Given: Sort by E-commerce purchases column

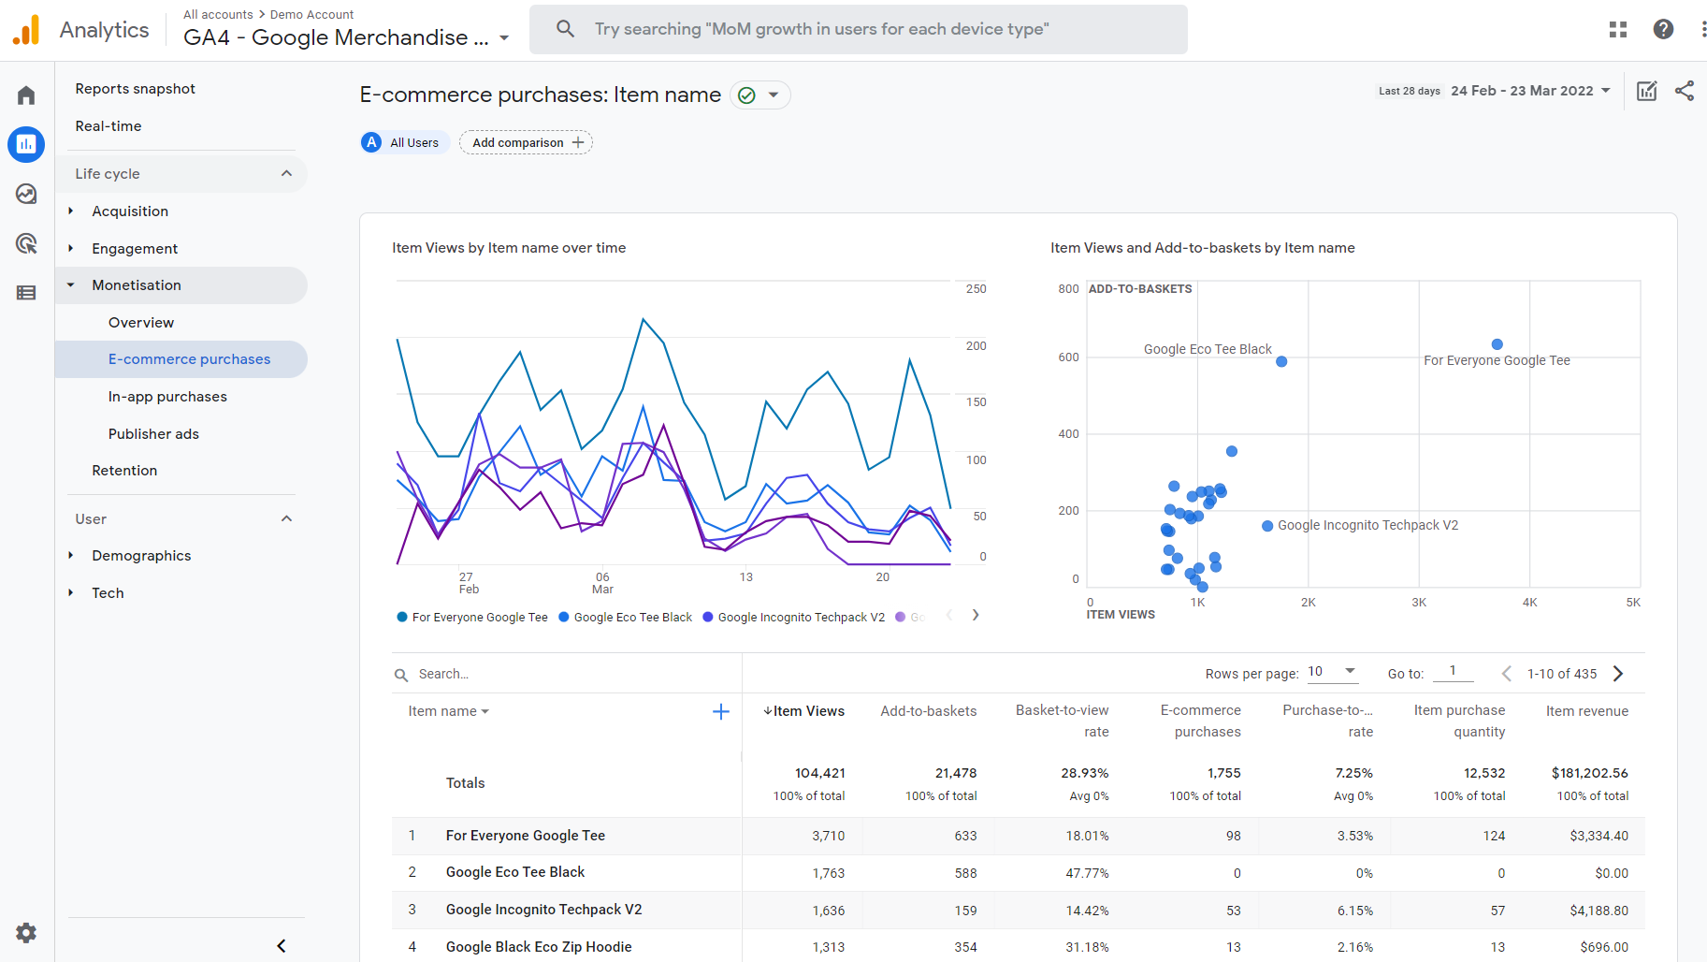Looking at the screenshot, I should [1200, 721].
